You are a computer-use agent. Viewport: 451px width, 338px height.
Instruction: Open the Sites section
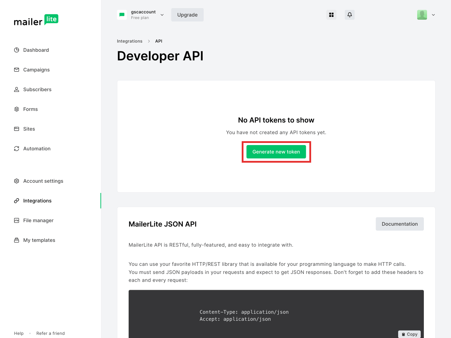pyautogui.click(x=29, y=129)
